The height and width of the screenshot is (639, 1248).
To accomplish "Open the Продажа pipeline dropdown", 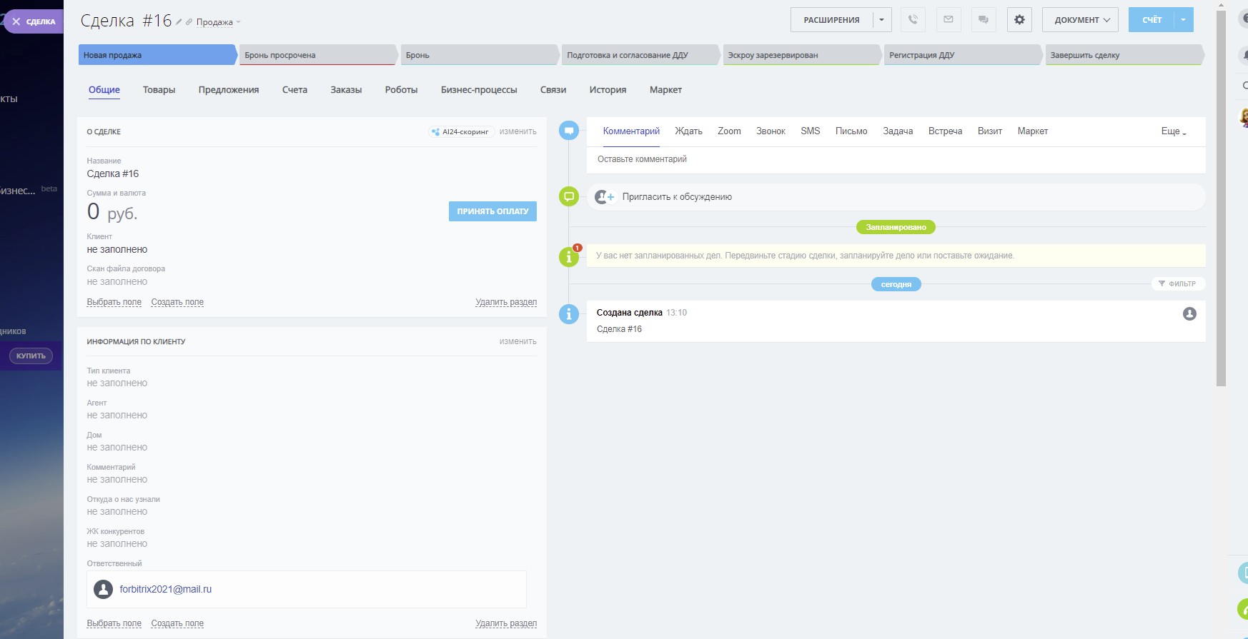I will tap(218, 22).
